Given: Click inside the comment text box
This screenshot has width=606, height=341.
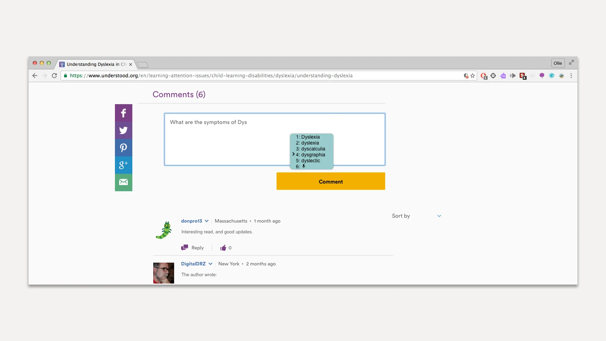Looking at the screenshot, I should click(275, 139).
